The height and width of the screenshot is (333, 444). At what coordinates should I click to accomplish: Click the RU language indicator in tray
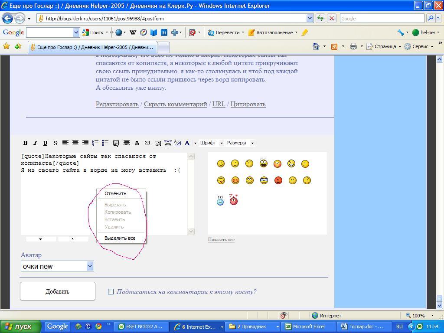click(399, 326)
